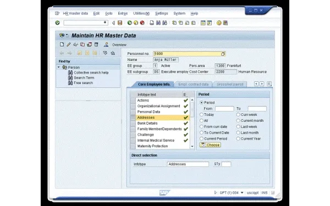Click the Collapse All icon in Find by toolbar

pyautogui.click(x=113, y=53)
